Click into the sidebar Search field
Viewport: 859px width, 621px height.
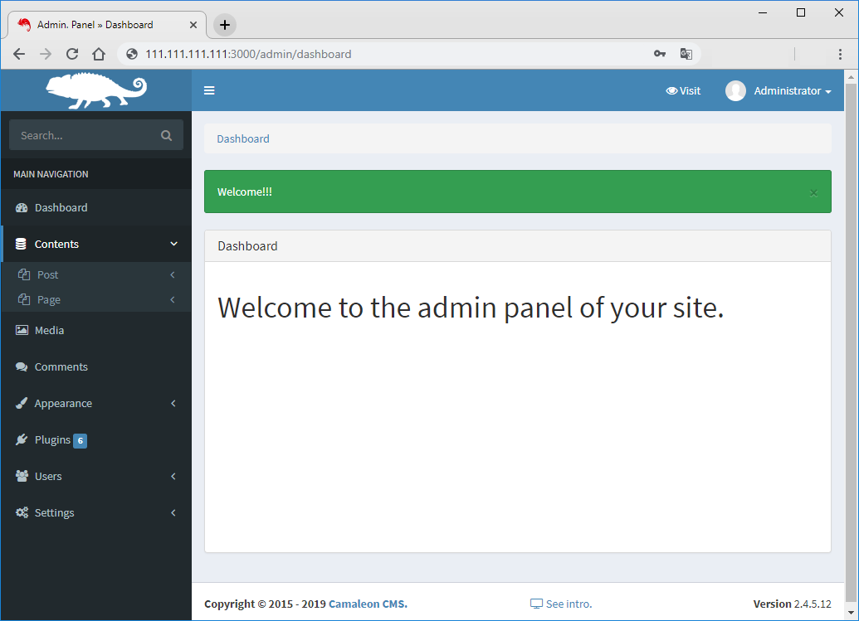(83, 135)
